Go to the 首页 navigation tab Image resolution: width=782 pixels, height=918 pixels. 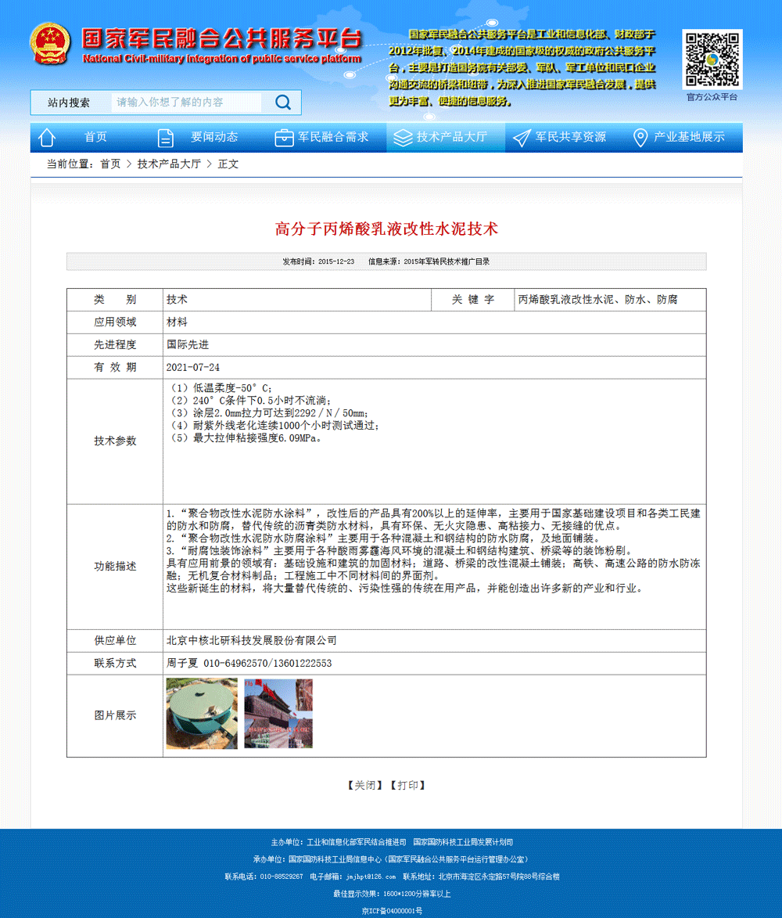click(x=95, y=137)
